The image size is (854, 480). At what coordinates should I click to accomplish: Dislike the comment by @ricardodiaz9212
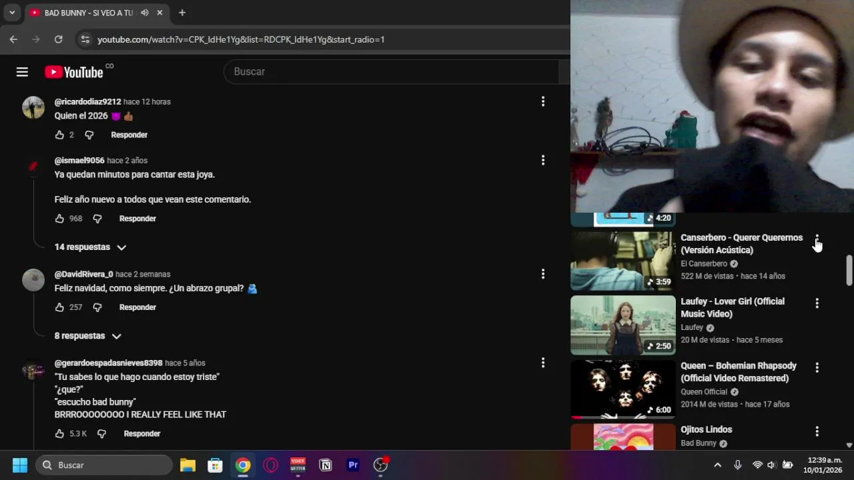[89, 135]
